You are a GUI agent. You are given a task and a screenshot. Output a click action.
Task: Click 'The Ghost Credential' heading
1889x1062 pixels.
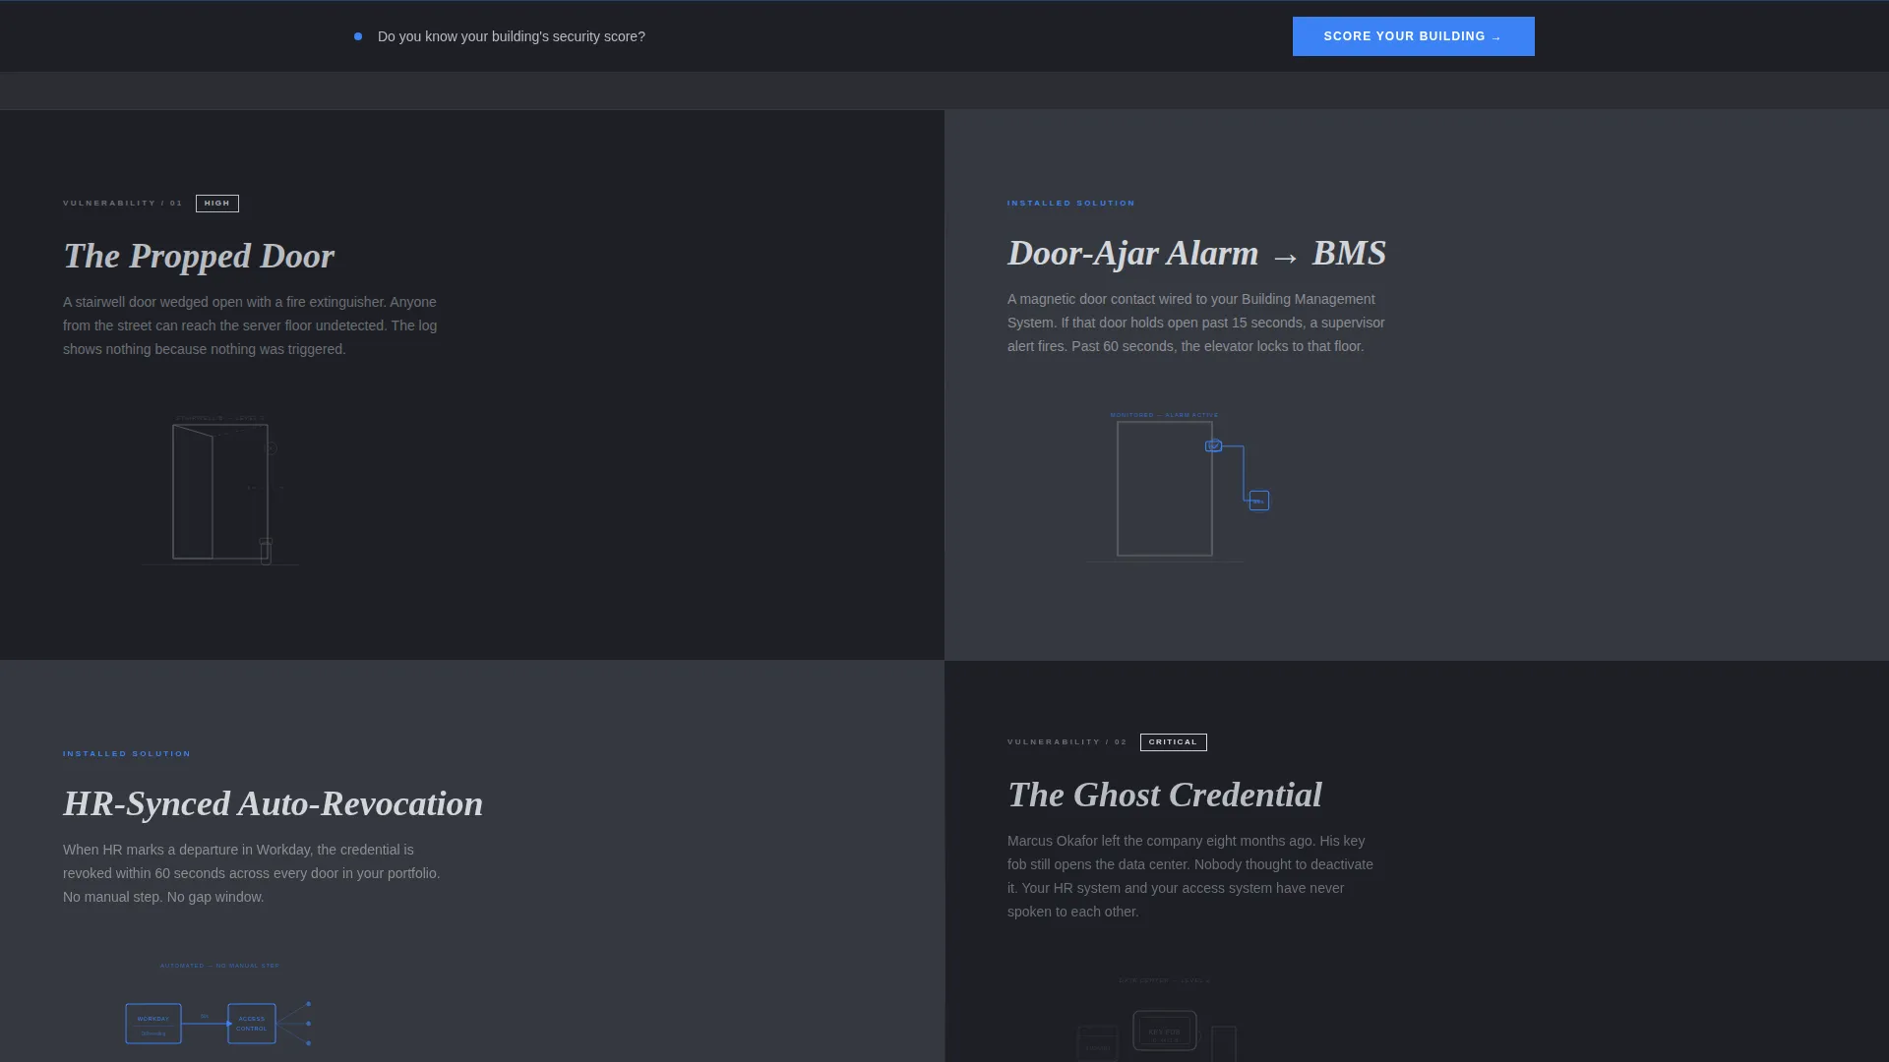tap(1165, 795)
